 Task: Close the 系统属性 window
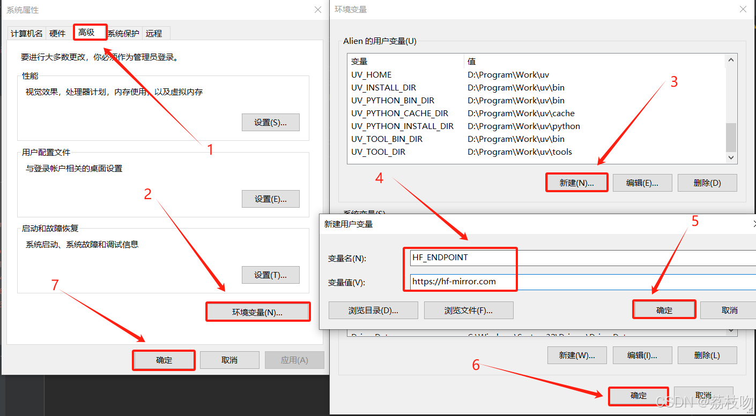click(x=318, y=10)
